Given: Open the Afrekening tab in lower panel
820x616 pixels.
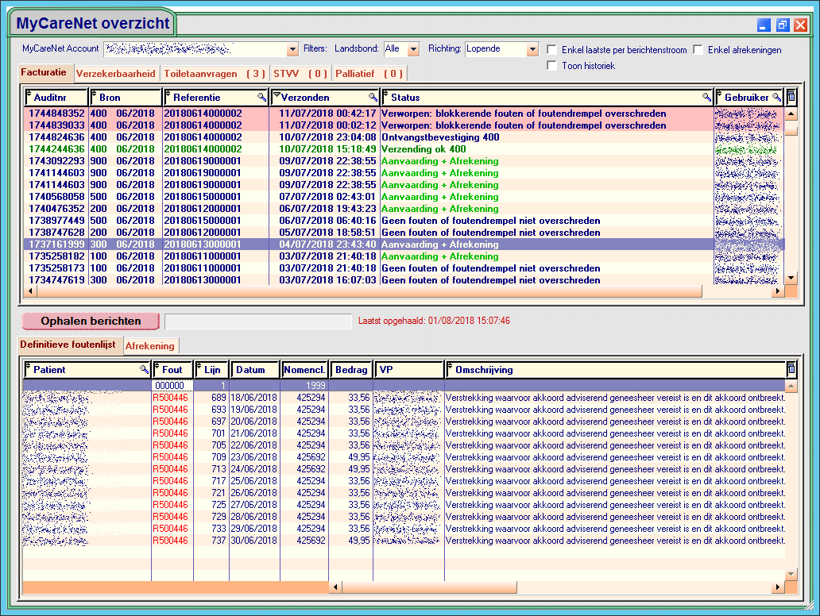Looking at the screenshot, I should (150, 346).
